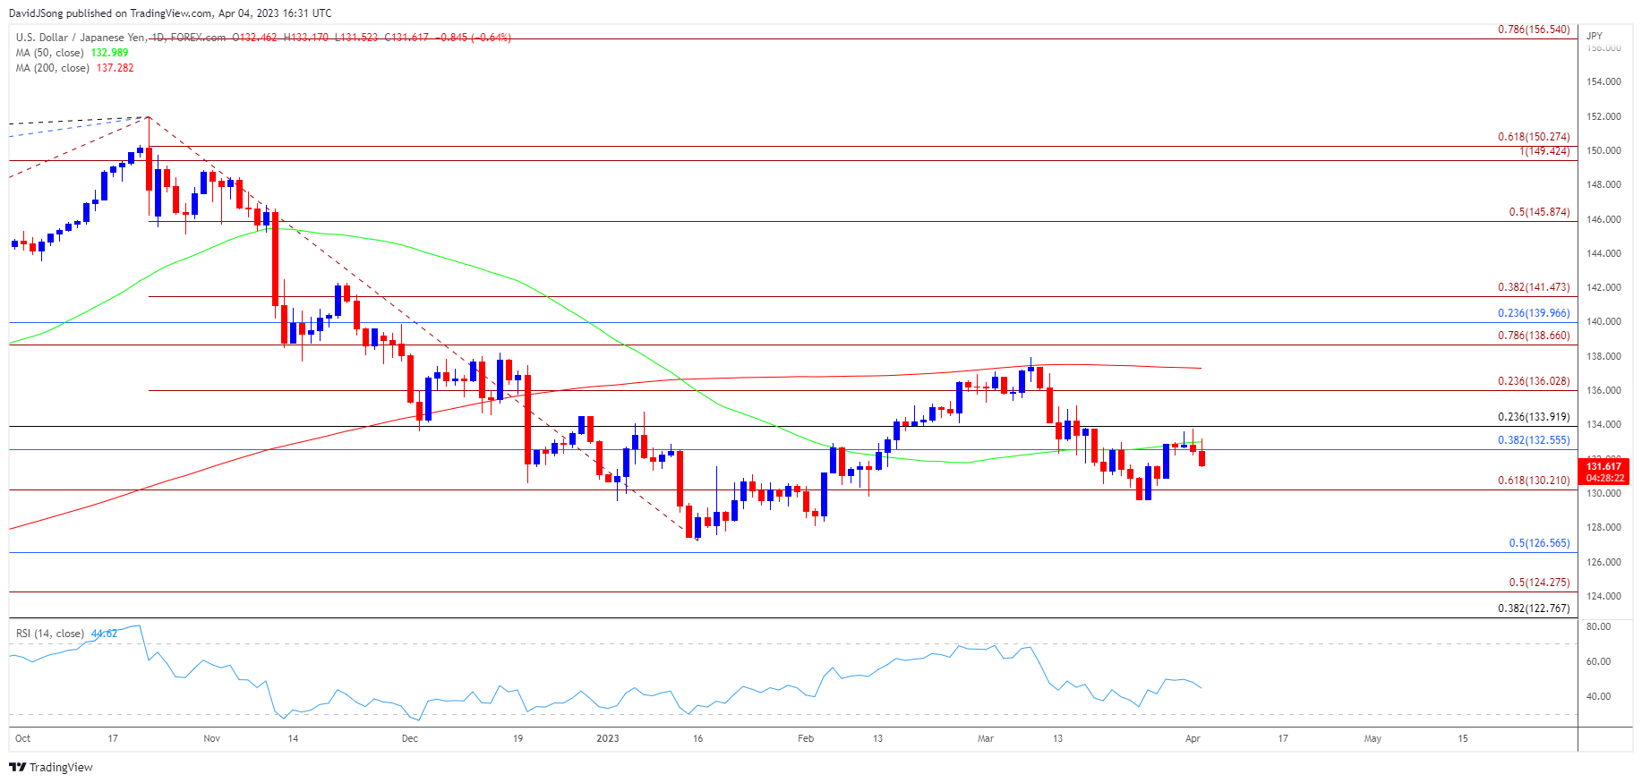Click 124.000 on the price axis

pos(1604,596)
